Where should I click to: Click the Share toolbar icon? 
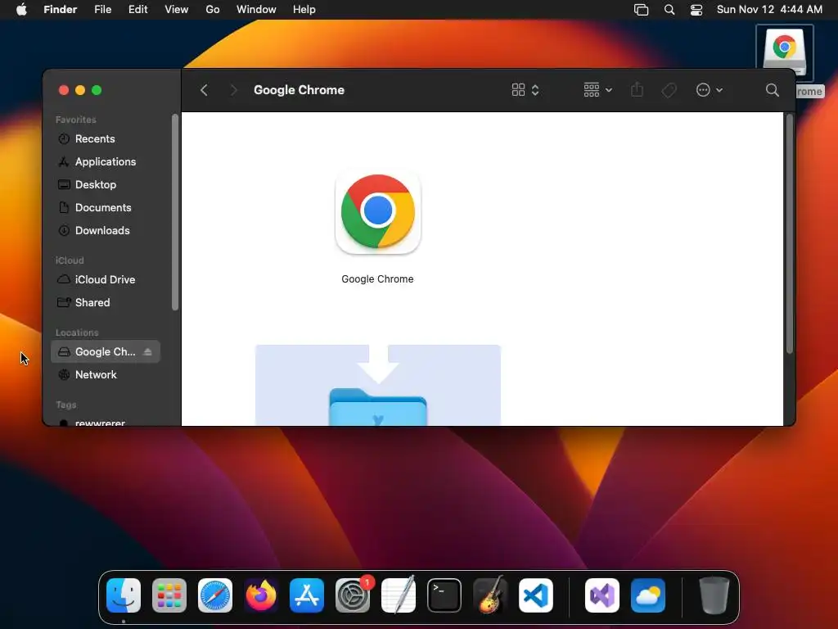pos(637,90)
